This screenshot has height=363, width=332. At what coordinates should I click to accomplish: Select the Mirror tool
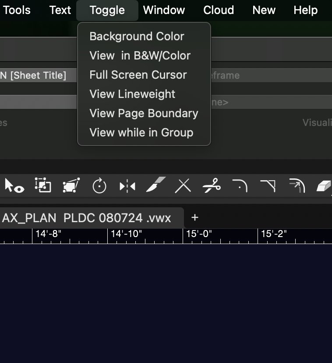127,186
